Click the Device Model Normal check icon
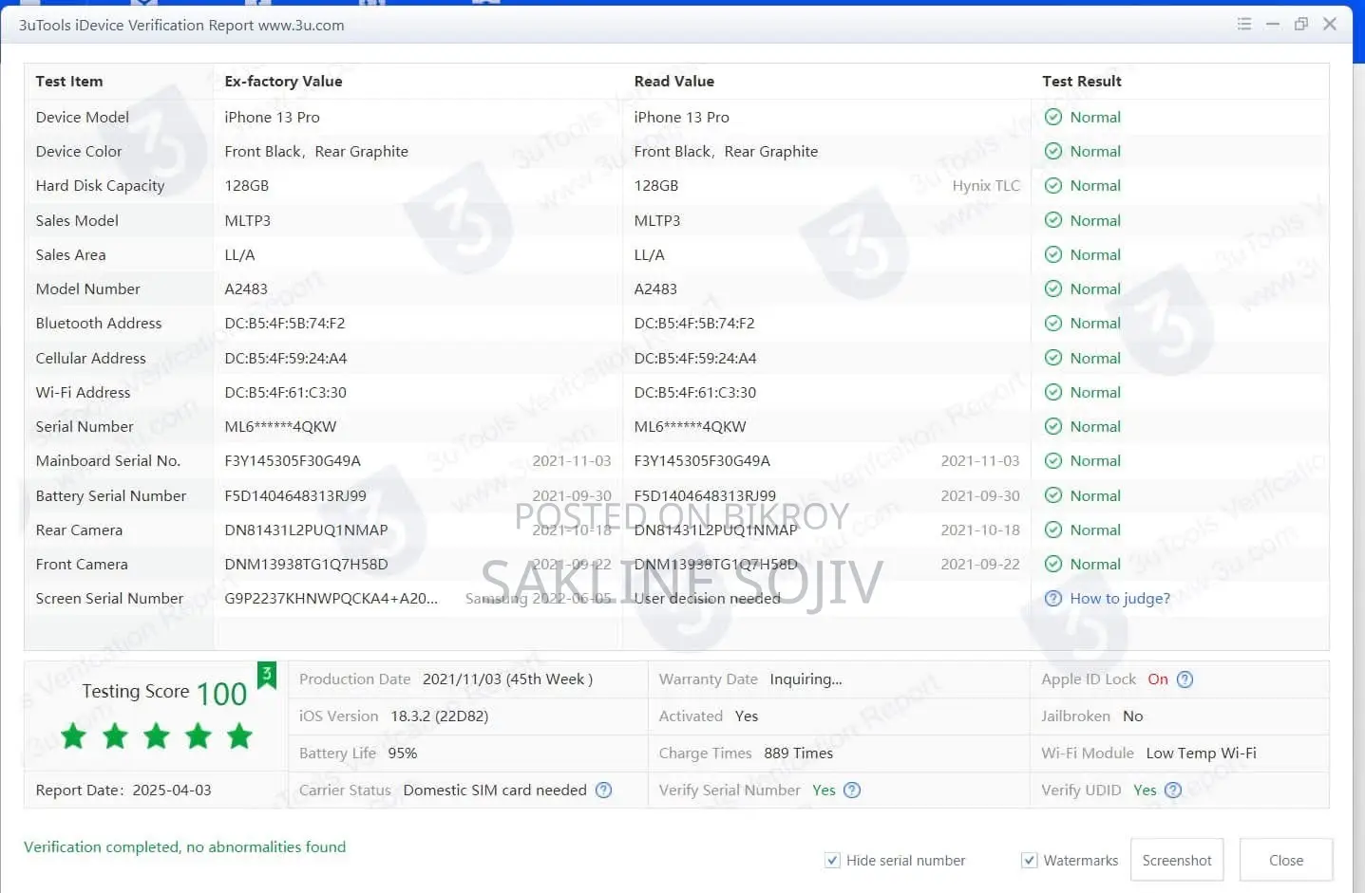Screen dimensions: 1365x893 pos(1052,117)
